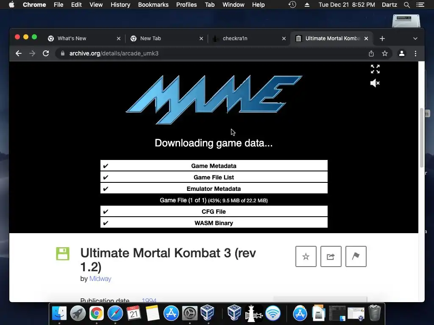Close the Ultimate Mortal Kombat tab

click(366, 39)
